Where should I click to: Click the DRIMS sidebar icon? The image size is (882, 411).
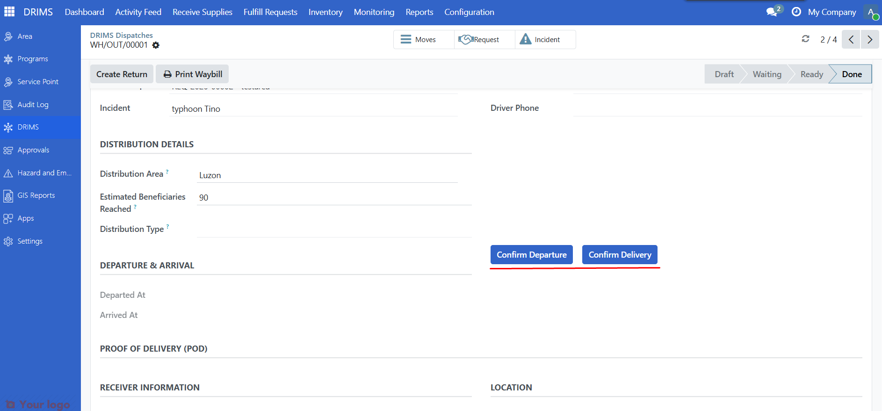(8, 127)
